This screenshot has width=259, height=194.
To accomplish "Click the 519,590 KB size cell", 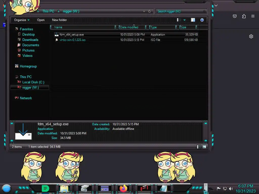I will point(191,40).
